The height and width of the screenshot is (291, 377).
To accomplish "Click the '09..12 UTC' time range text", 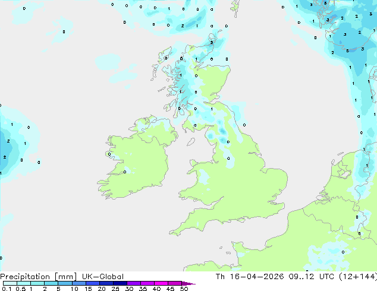I will pos(312,276).
